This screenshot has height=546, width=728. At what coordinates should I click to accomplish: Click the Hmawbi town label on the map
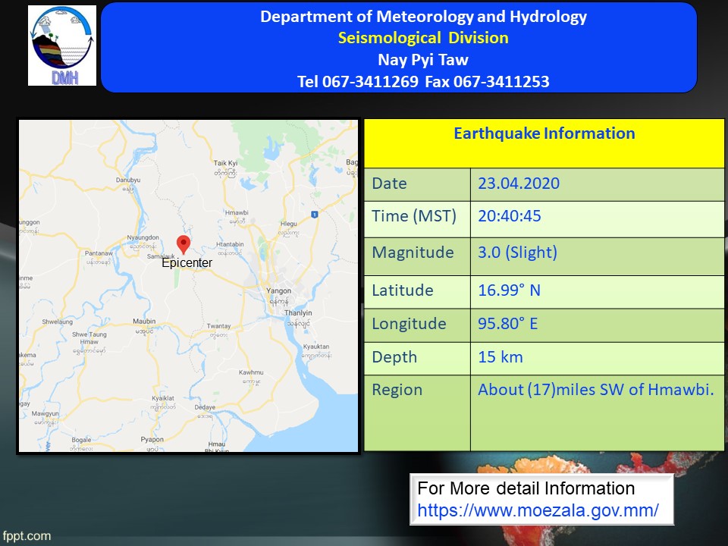click(237, 214)
